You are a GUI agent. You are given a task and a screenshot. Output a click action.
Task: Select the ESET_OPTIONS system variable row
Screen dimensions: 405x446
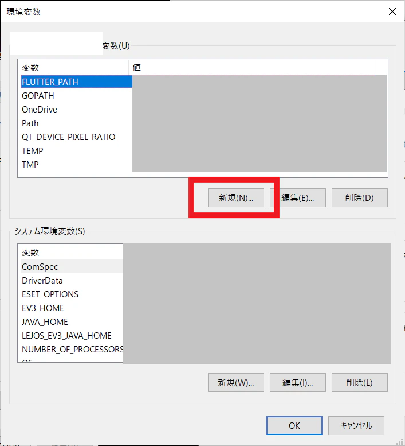coord(72,294)
